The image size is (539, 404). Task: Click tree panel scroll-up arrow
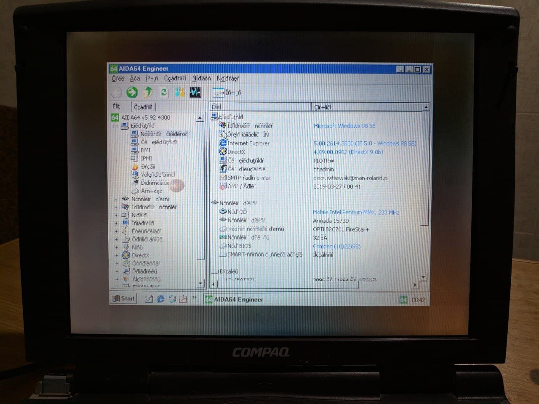click(x=200, y=118)
